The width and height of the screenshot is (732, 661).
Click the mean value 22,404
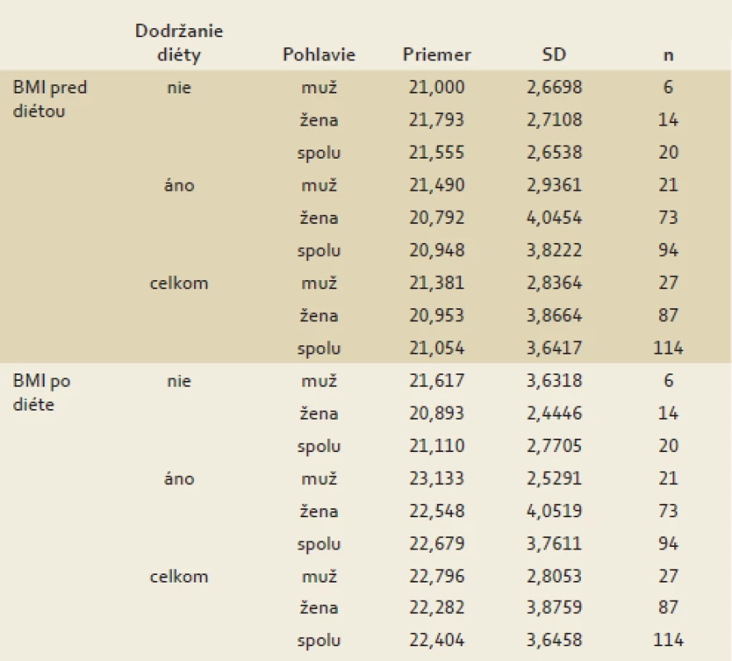pos(436,640)
